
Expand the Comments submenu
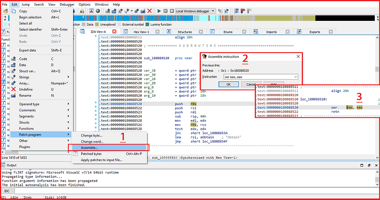pos(41,110)
